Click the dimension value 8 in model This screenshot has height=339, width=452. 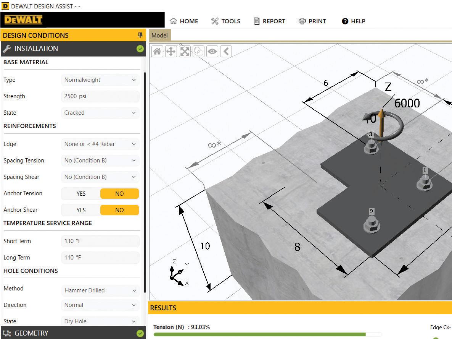(x=297, y=247)
